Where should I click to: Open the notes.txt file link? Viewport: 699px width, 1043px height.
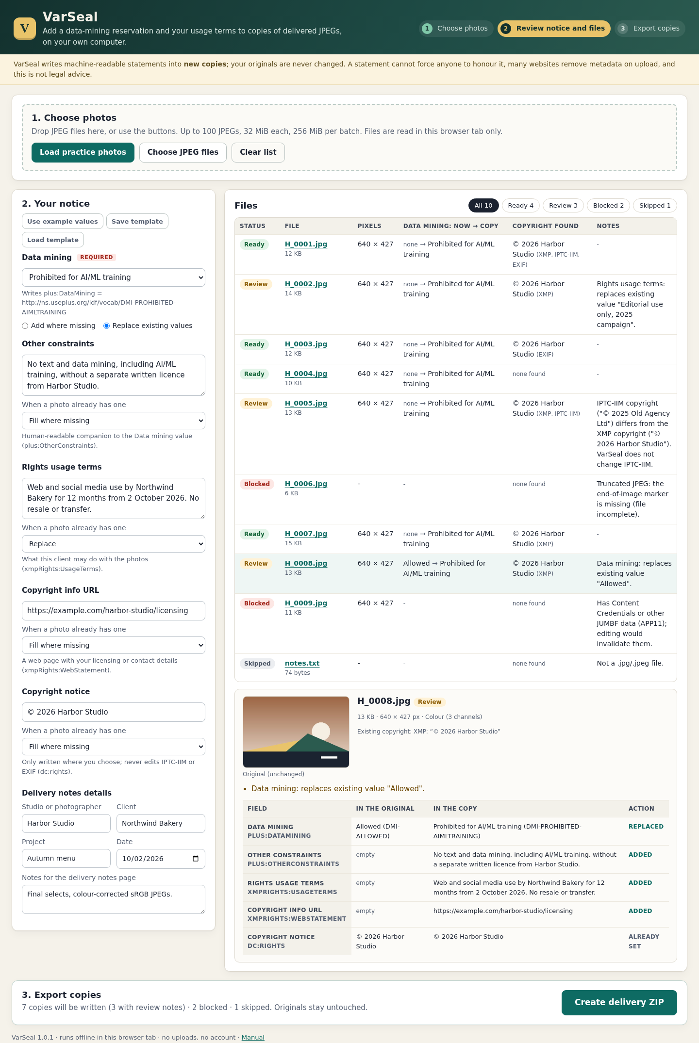pos(302,663)
